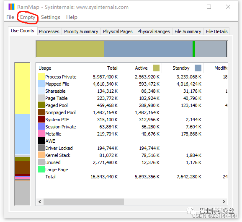Screen dimensions: 242x222
Task: Open the Help menu
Action: 72,17
